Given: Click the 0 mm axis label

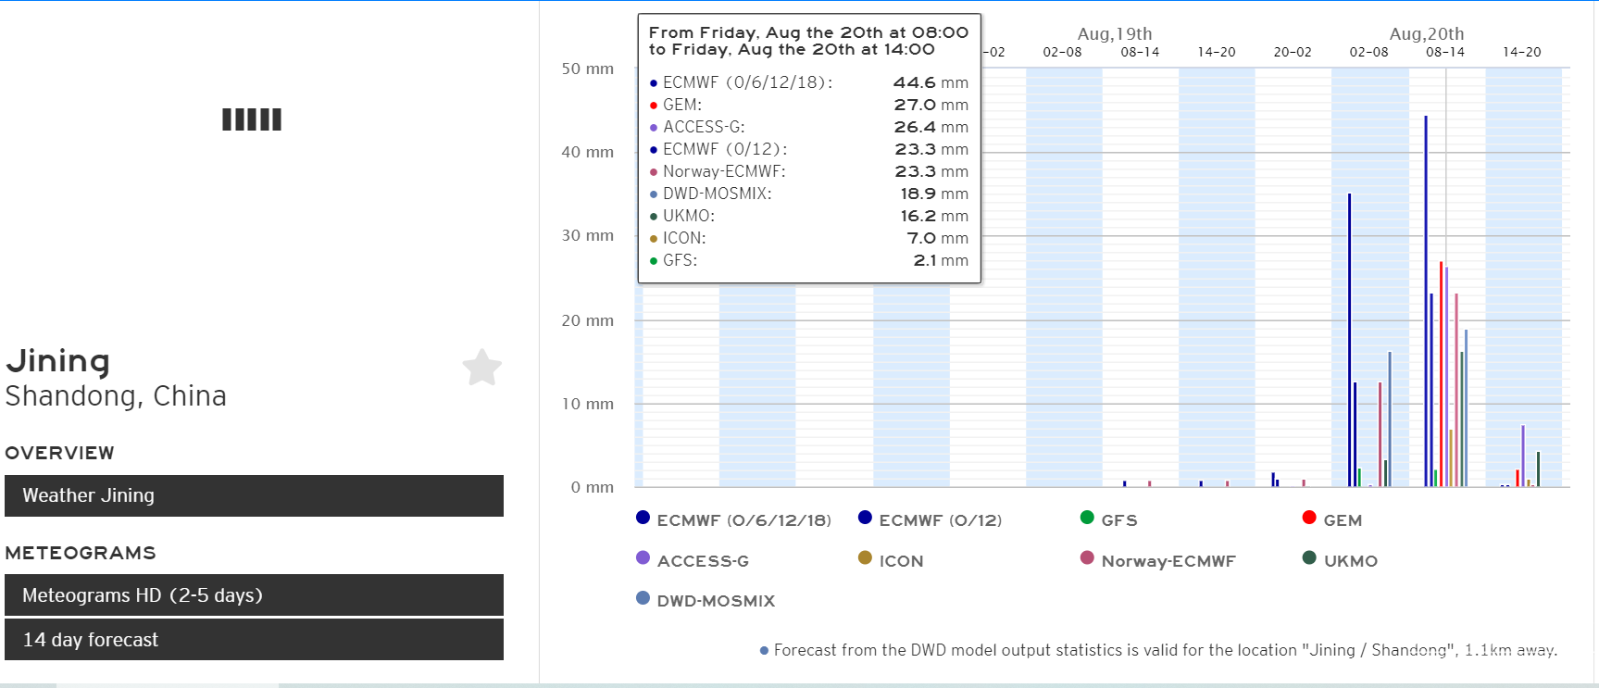Looking at the screenshot, I should point(593,487).
